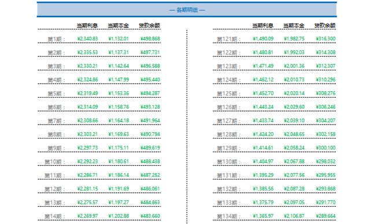Select interest value ¥1,471.49
The image size is (370, 224).
point(263,66)
